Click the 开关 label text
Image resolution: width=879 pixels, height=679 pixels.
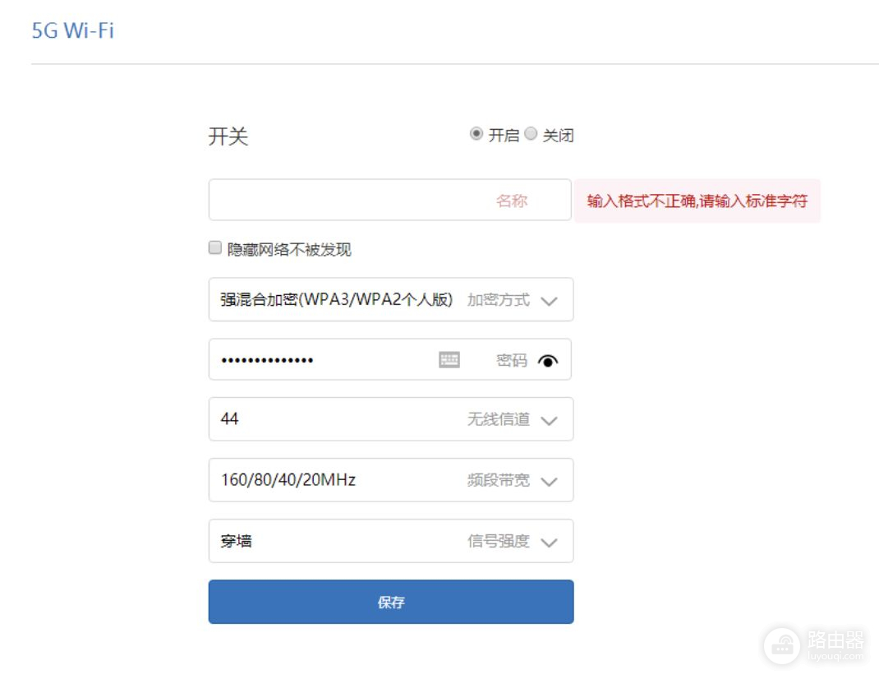coord(228,136)
